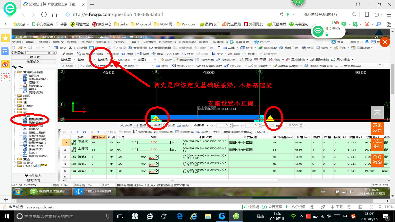
Task: Click the Windows Start button
Action: pos(6,216)
